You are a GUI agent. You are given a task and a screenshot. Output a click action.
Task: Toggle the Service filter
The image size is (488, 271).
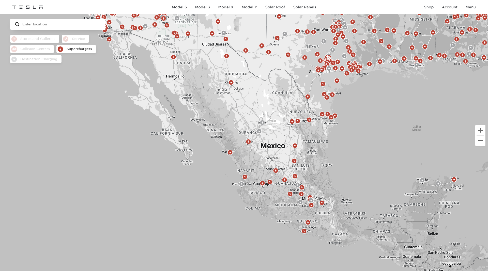(x=75, y=39)
